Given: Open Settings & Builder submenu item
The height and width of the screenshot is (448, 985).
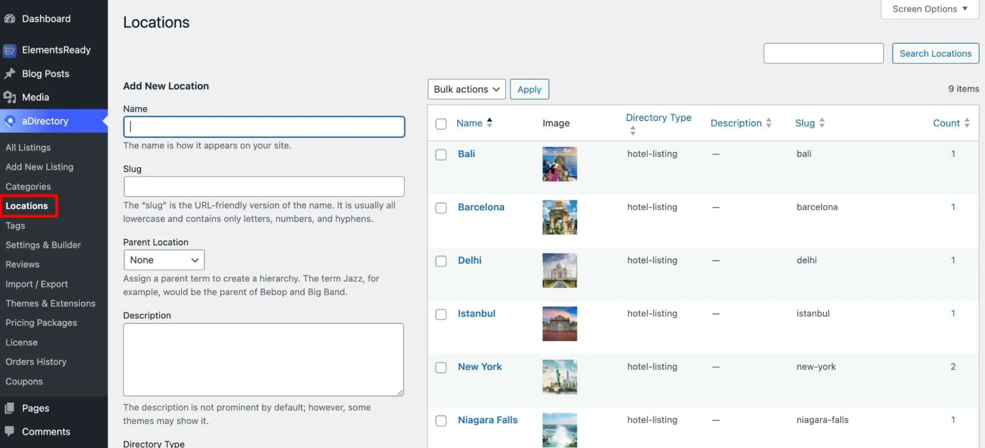Looking at the screenshot, I should tap(43, 245).
